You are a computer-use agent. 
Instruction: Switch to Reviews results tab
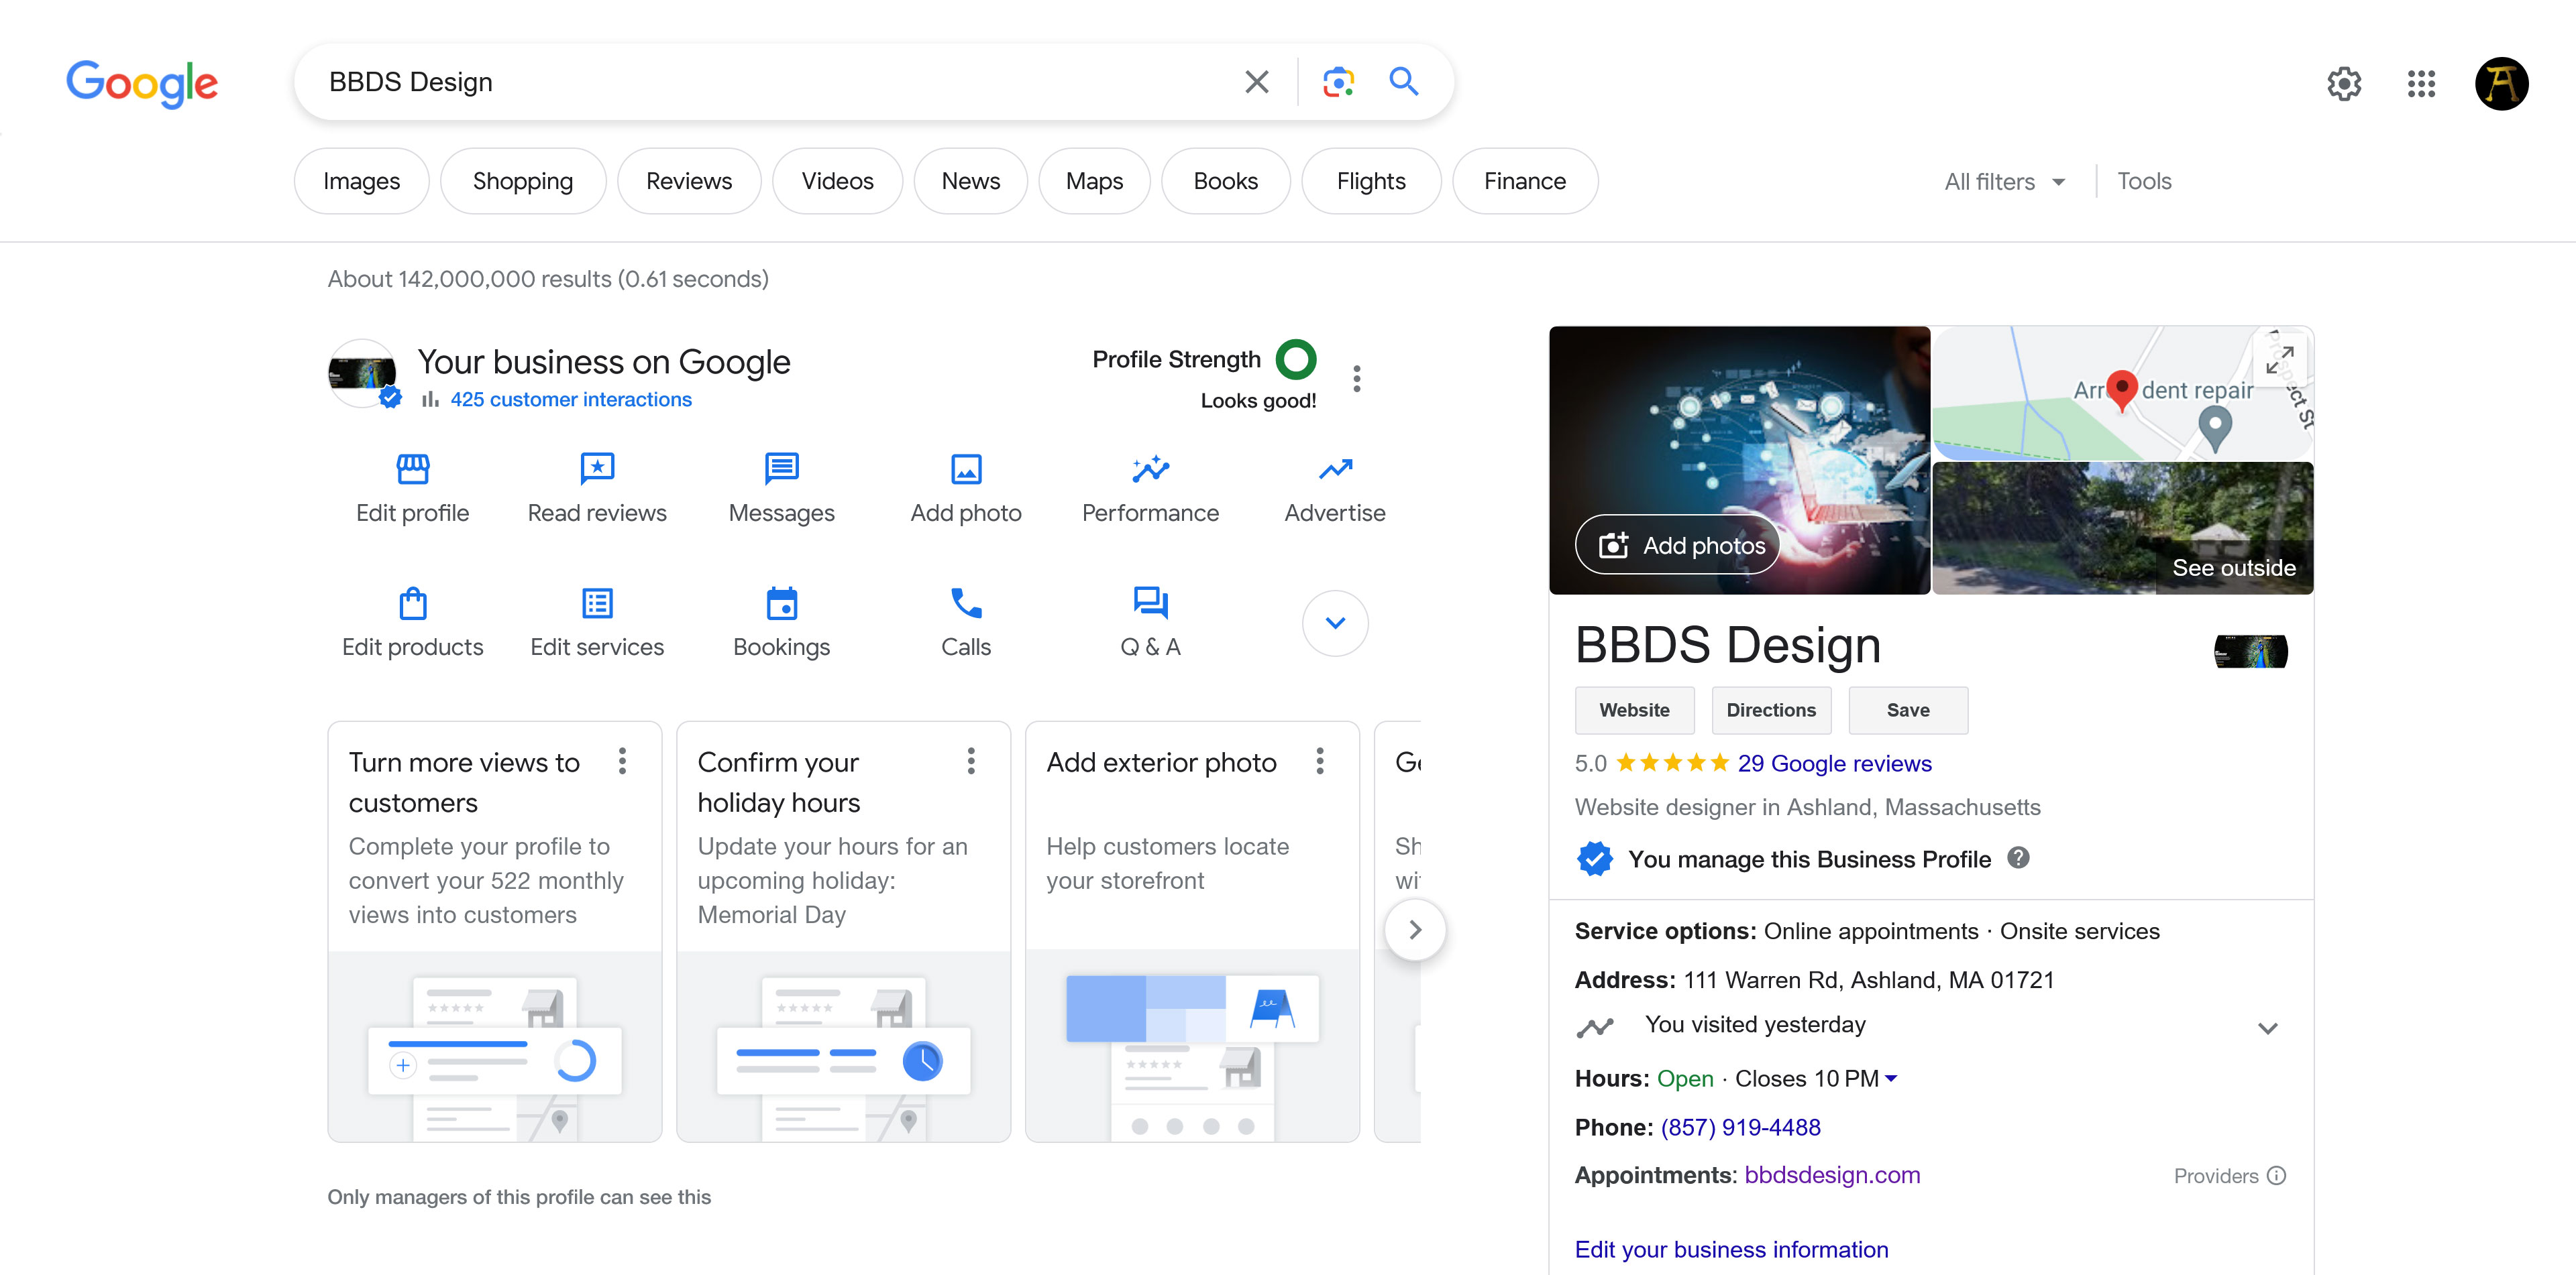coord(689,181)
